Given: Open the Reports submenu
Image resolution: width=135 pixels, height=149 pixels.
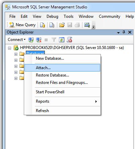Looking at the screenshot, I should tap(62, 101).
